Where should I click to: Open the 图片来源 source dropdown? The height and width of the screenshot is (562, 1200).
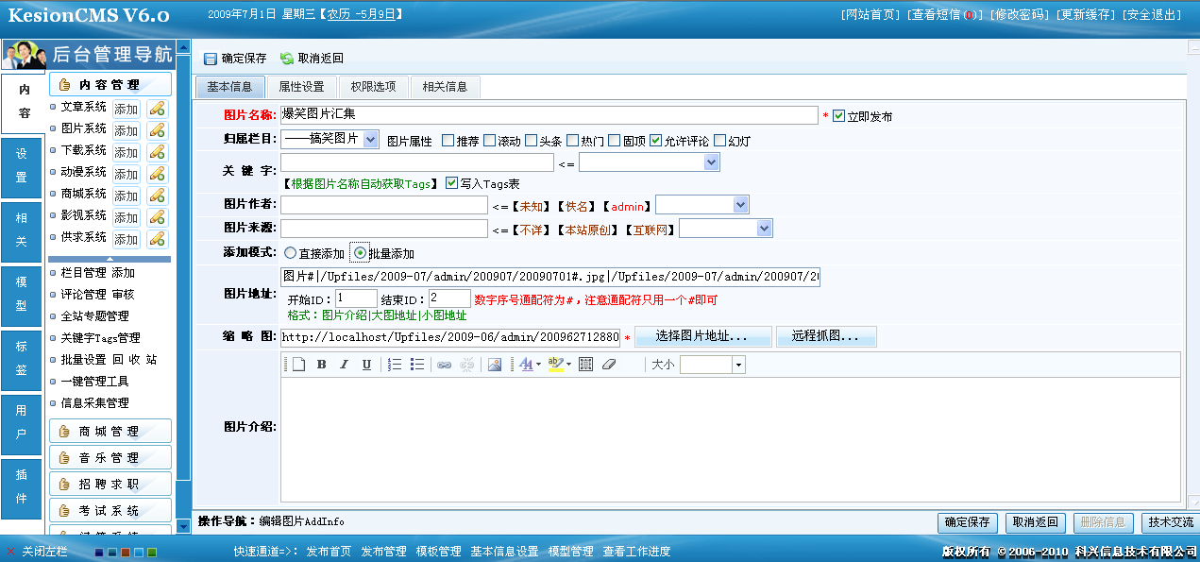coord(725,228)
